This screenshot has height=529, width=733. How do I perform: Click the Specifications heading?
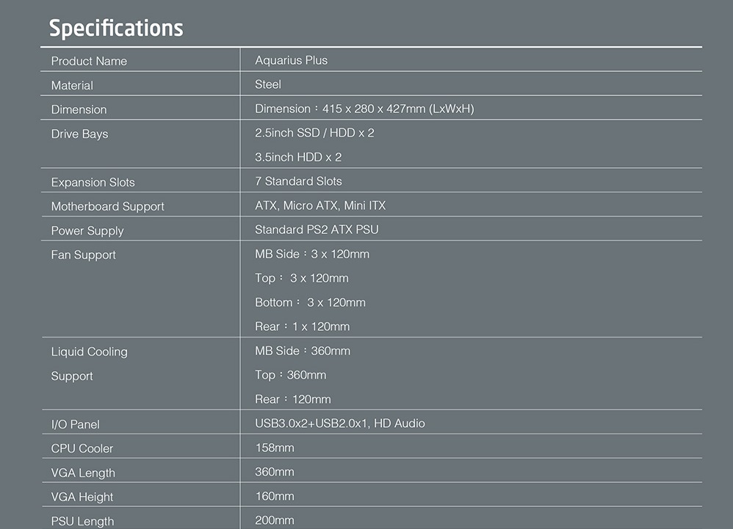[116, 29]
